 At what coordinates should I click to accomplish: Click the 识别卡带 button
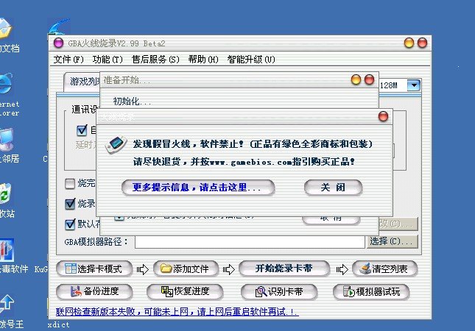(279, 292)
